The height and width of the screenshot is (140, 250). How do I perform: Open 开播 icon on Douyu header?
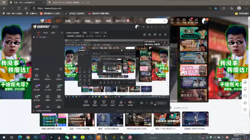click(184, 21)
